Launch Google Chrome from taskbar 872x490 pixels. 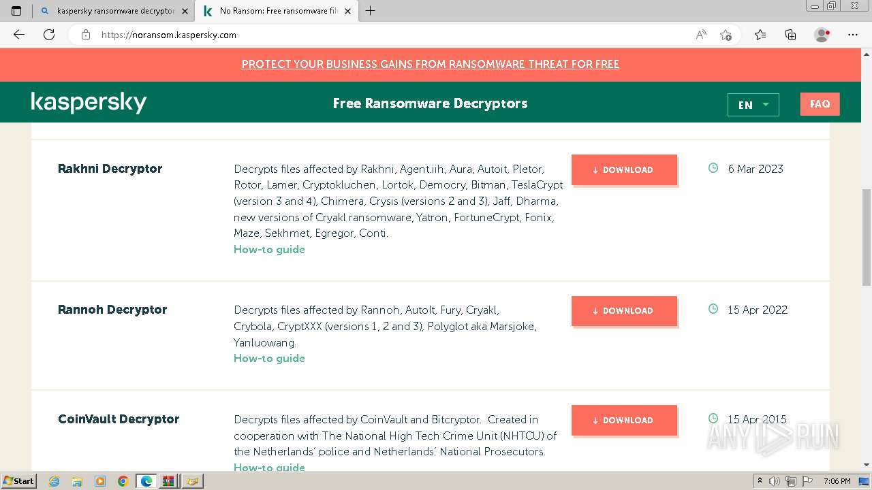(123, 481)
